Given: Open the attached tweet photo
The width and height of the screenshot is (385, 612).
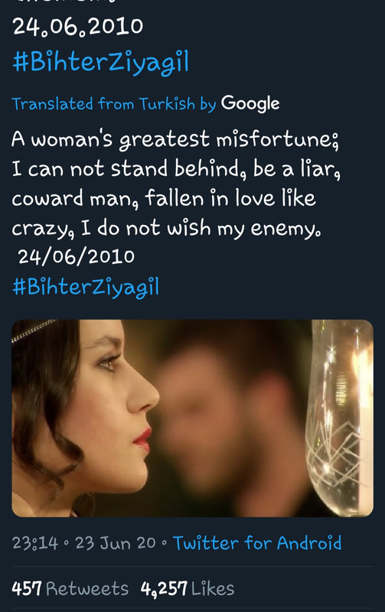Looking at the screenshot, I should pos(193,418).
